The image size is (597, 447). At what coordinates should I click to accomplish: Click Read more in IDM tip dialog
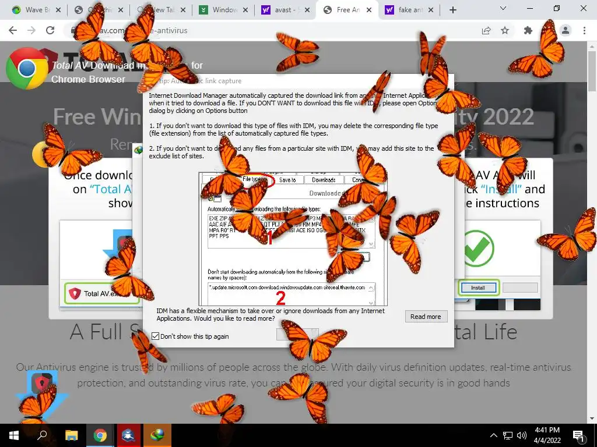(426, 317)
